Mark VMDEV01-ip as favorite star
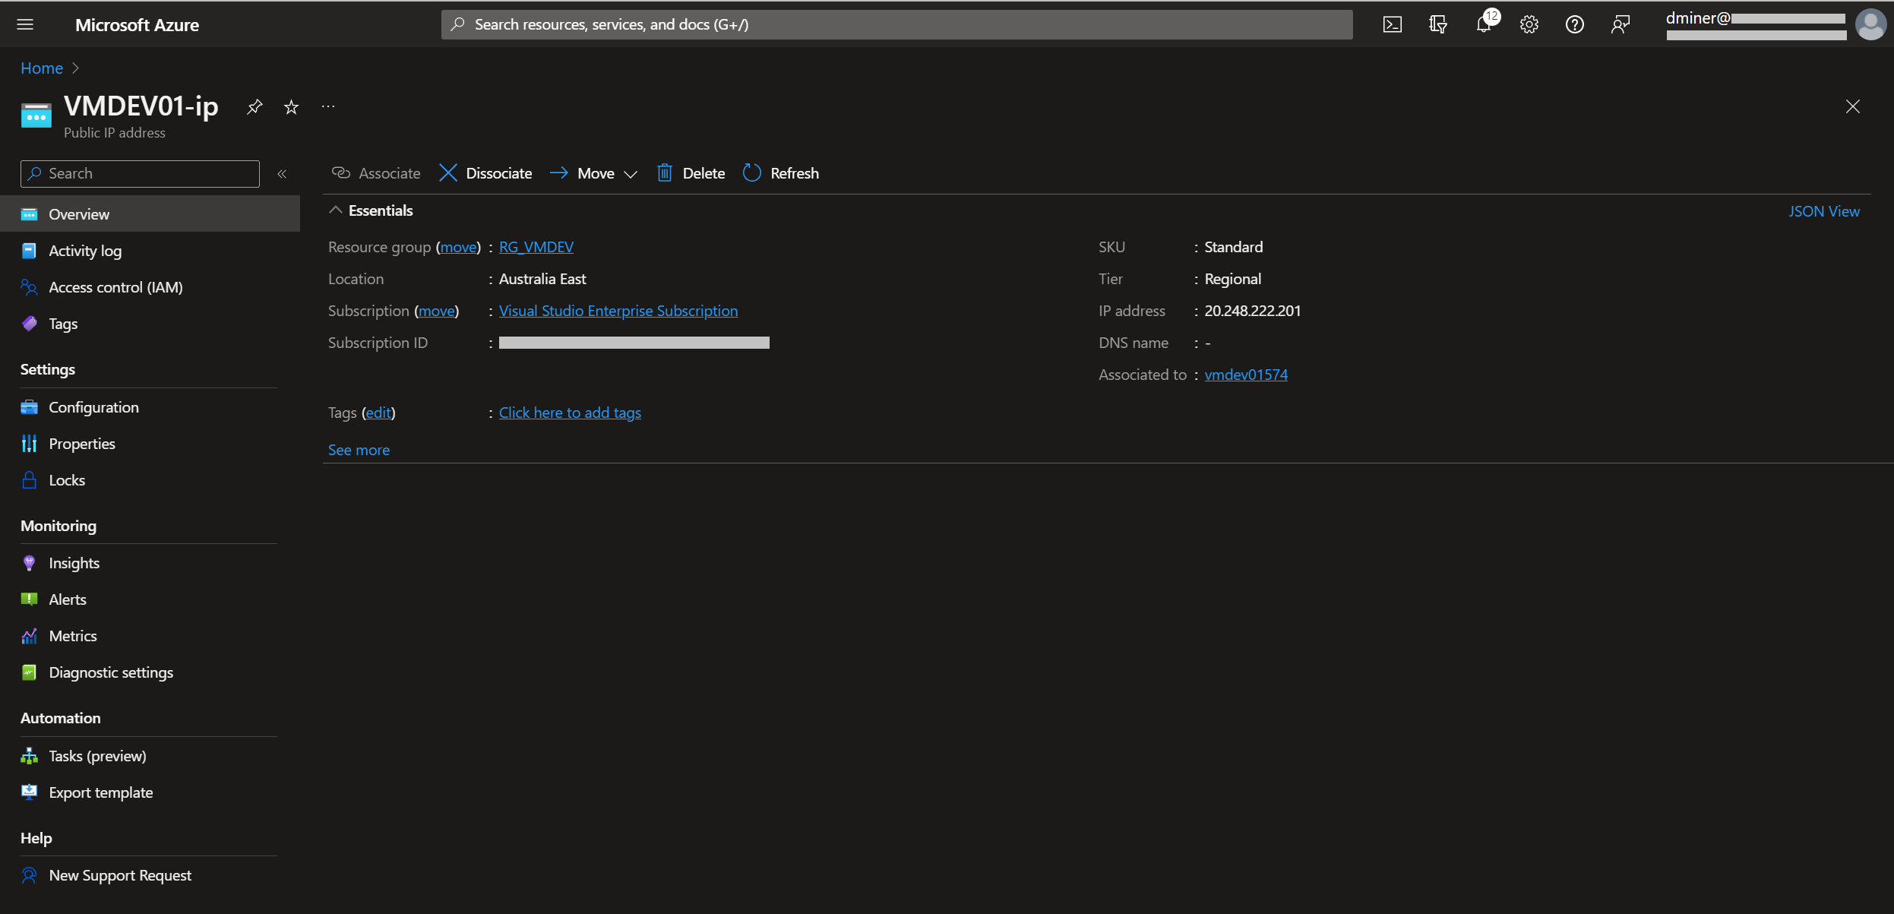The image size is (1894, 914). 291,107
